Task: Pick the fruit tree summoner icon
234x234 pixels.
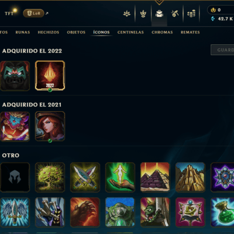Action: pyautogui.click(x=50, y=177)
